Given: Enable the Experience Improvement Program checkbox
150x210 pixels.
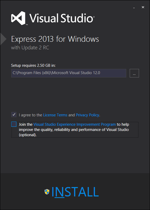Looking at the screenshot, I should tap(14, 124).
